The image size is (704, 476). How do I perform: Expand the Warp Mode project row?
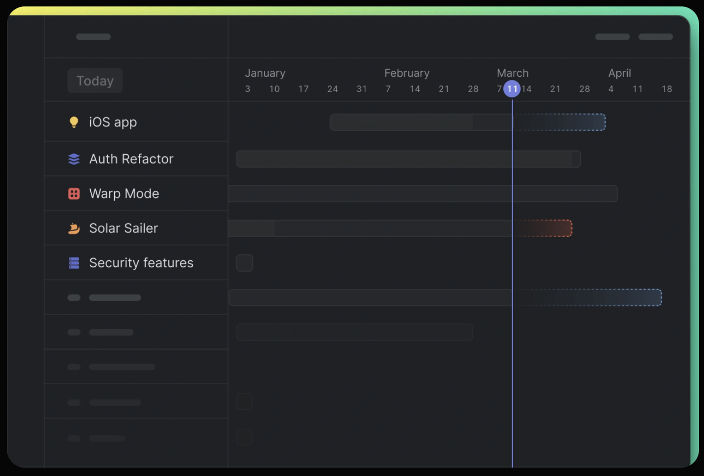(x=124, y=193)
